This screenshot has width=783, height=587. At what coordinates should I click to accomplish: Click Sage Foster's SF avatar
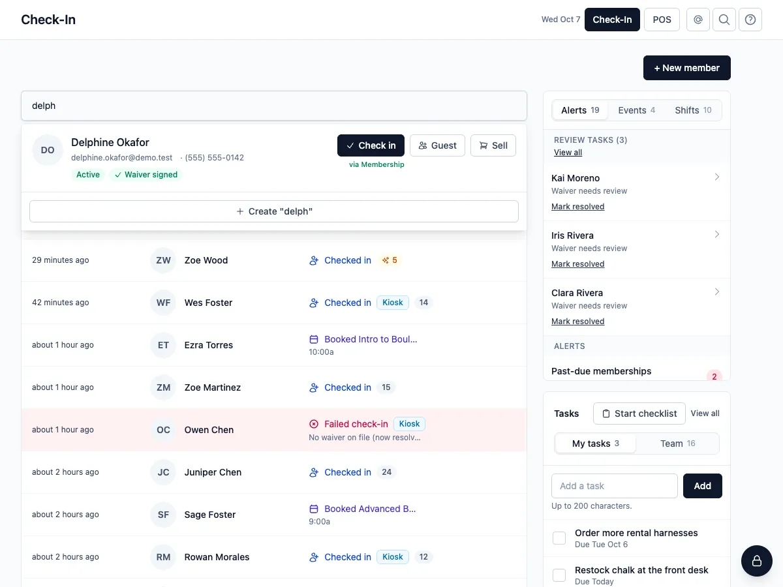[163, 515]
